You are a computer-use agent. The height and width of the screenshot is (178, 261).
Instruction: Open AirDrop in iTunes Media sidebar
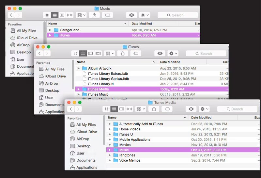(x=80, y=139)
